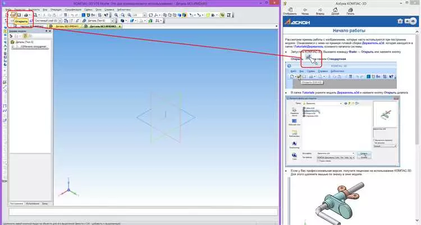Viewport: 421px width, 225px height.
Task: Open the Файл menu
Action: coord(8,10)
